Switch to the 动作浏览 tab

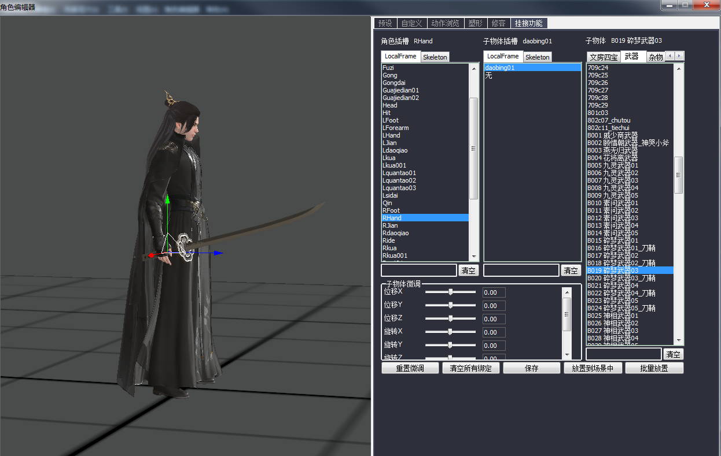(446, 23)
